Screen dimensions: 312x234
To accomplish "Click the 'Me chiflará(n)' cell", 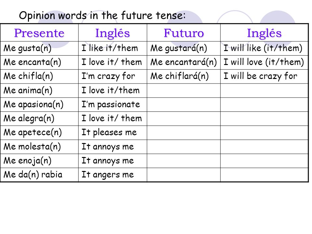I will click(184, 77).
